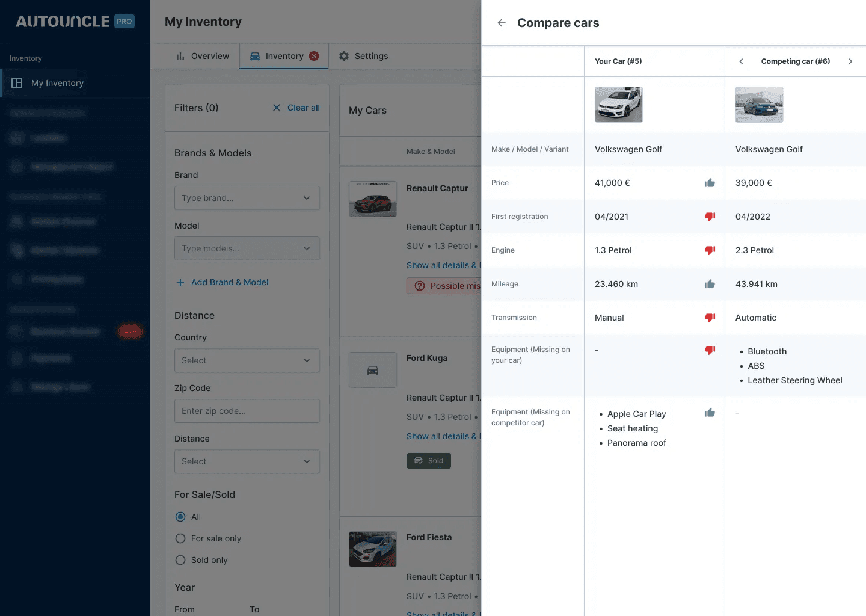Click the plus icon for Add Brand & Model
This screenshot has width=866, height=616.
[180, 282]
